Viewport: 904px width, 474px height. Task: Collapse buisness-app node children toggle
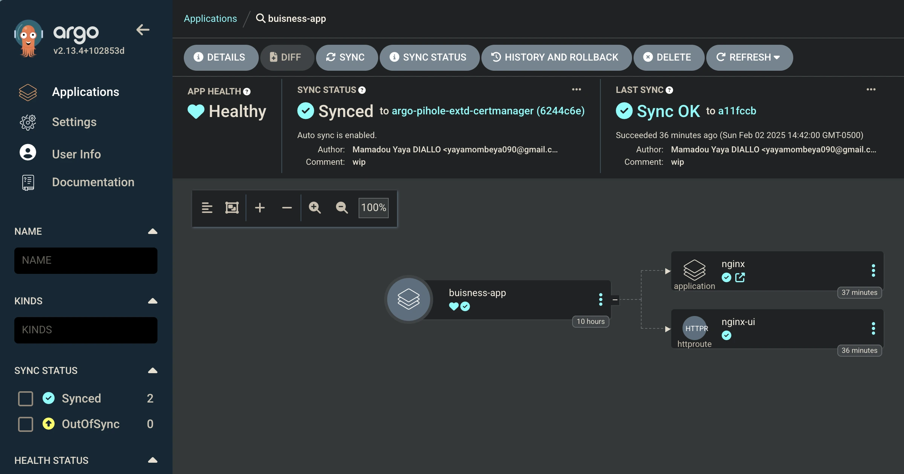[x=615, y=300]
